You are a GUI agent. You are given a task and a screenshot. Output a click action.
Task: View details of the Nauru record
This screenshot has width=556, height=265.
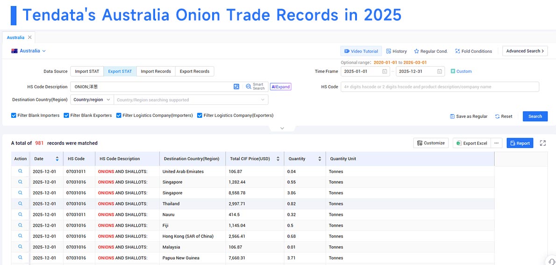[20, 214]
